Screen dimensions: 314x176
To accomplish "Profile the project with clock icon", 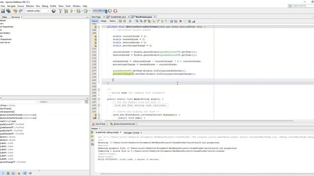I will tap(85, 11).
